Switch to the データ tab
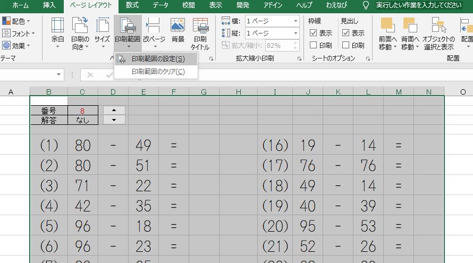Screen dimensions: 473x263 160,5
